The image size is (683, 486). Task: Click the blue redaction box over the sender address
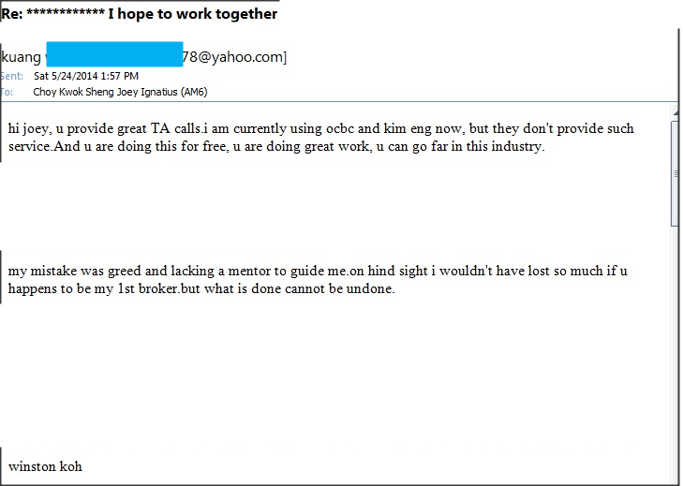click(114, 54)
